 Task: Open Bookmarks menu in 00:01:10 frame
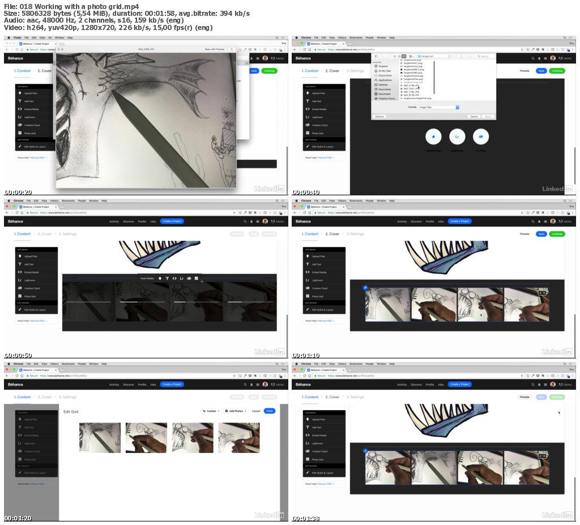point(356,201)
